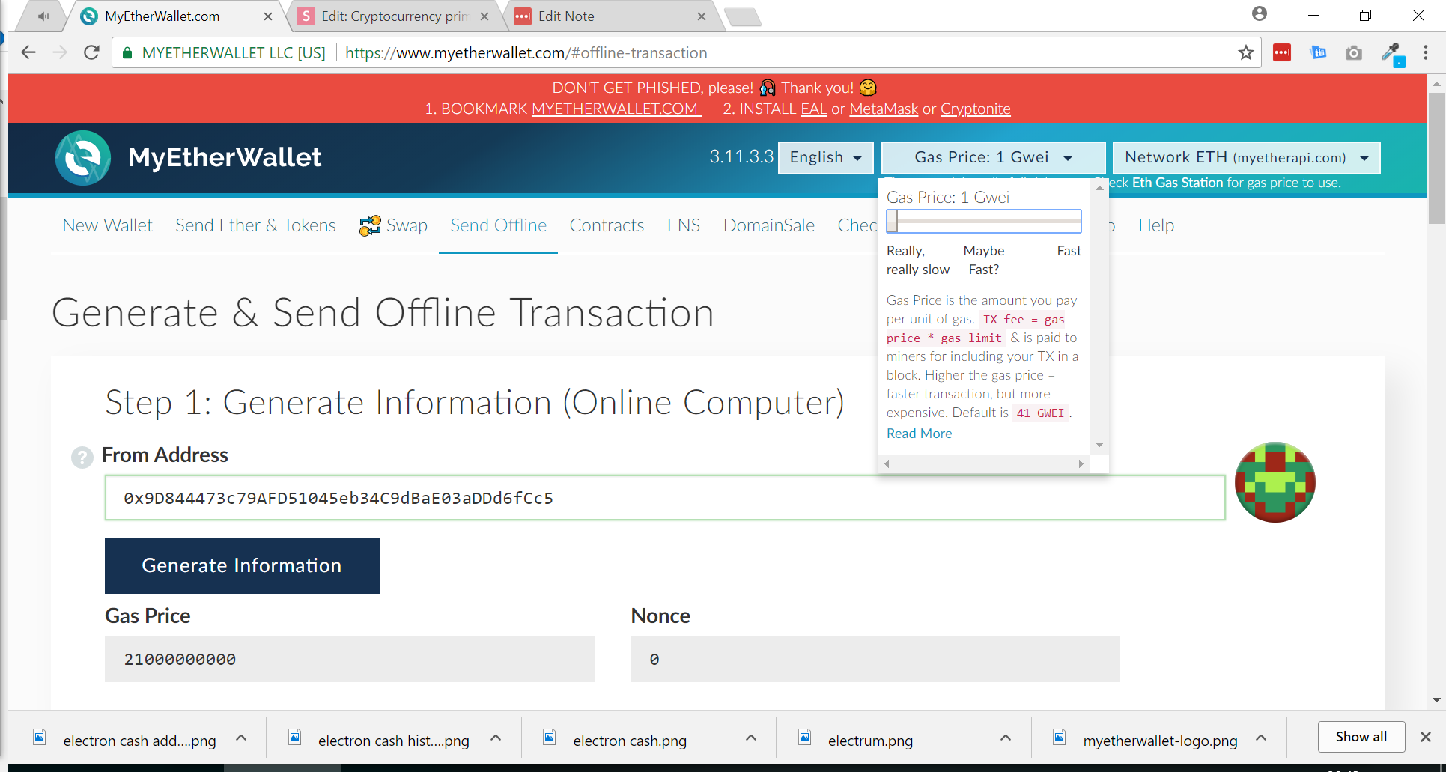Click the camera screenshot extension icon
Viewport: 1446px width, 772px height.
1353,52
